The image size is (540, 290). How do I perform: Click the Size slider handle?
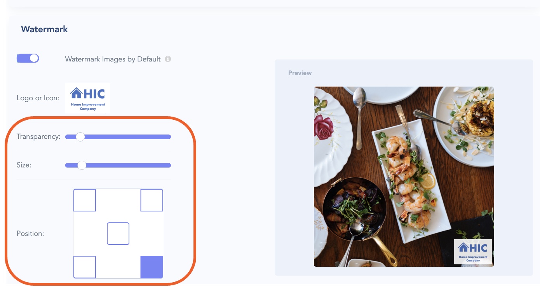pyautogui.click(x=82, y=165)
